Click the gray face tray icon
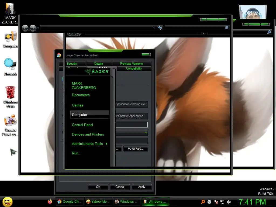The image size is (276, 207). coord(209,202)
